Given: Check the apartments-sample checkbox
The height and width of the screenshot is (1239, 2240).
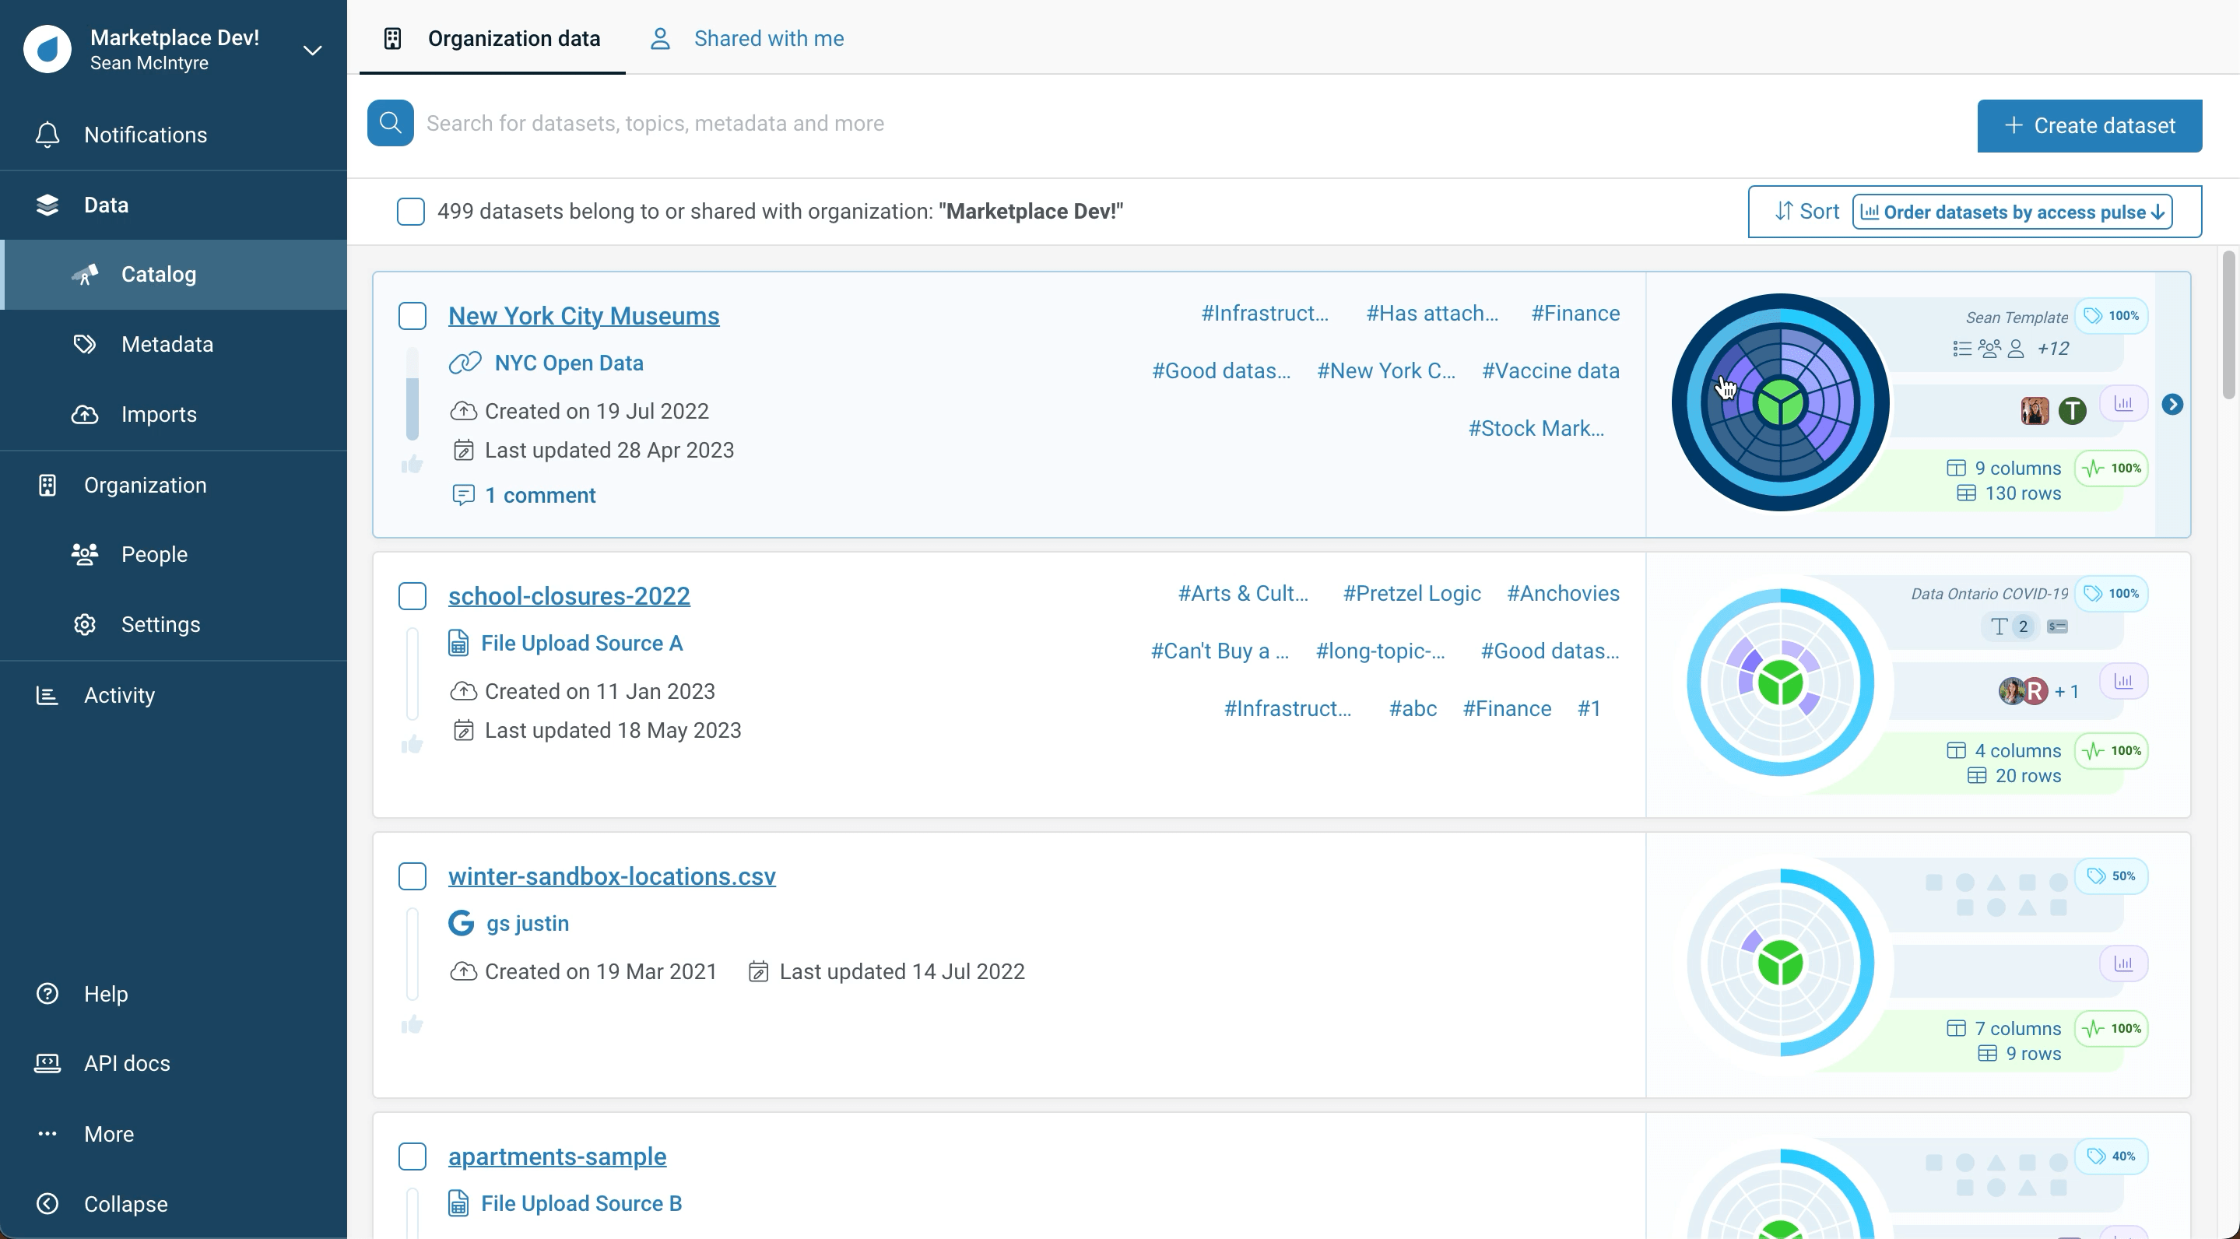Looking at the screenshot, I should (x=413, y=1157).
